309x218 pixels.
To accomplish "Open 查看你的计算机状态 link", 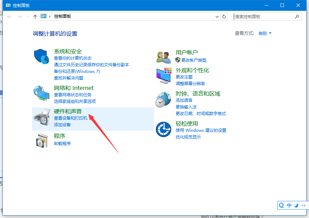I will [73, 58].
